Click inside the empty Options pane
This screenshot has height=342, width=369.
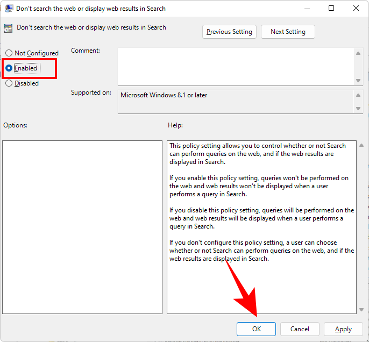pyautogui.click(x=82, y=227)
